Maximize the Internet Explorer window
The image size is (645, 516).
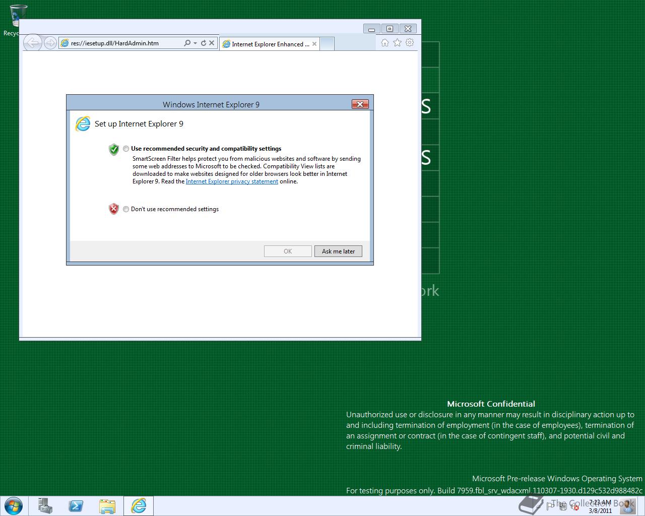point(390,29)
